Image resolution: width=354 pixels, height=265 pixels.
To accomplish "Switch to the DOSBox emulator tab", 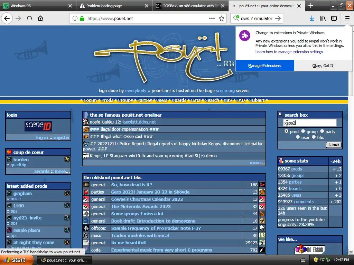I will click(x=190, y=6).
